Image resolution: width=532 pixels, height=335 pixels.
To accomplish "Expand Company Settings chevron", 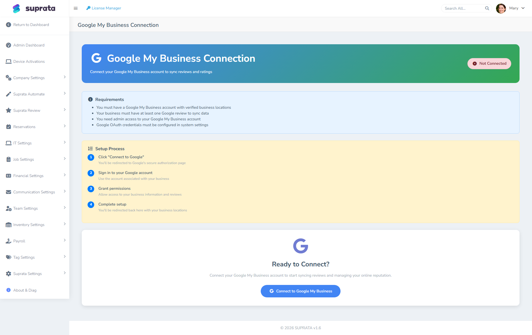I will (65, 77).
